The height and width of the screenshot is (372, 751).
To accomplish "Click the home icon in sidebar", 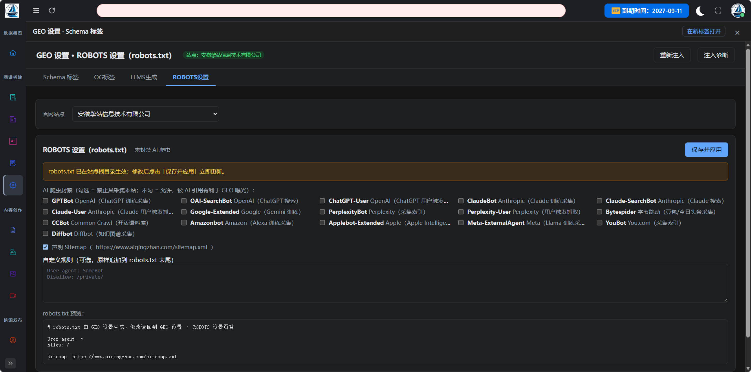I will pyautogui.click(x=13, y=53).
